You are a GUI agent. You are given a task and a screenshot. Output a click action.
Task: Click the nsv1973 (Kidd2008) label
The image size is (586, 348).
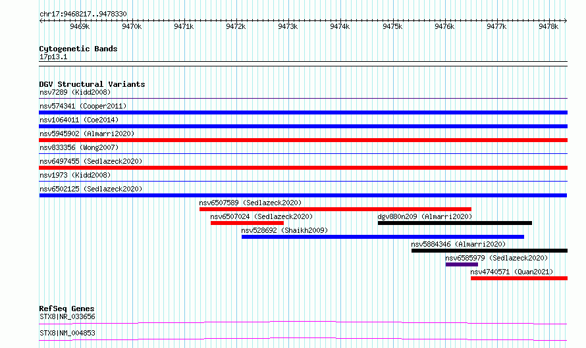point(75,175)
